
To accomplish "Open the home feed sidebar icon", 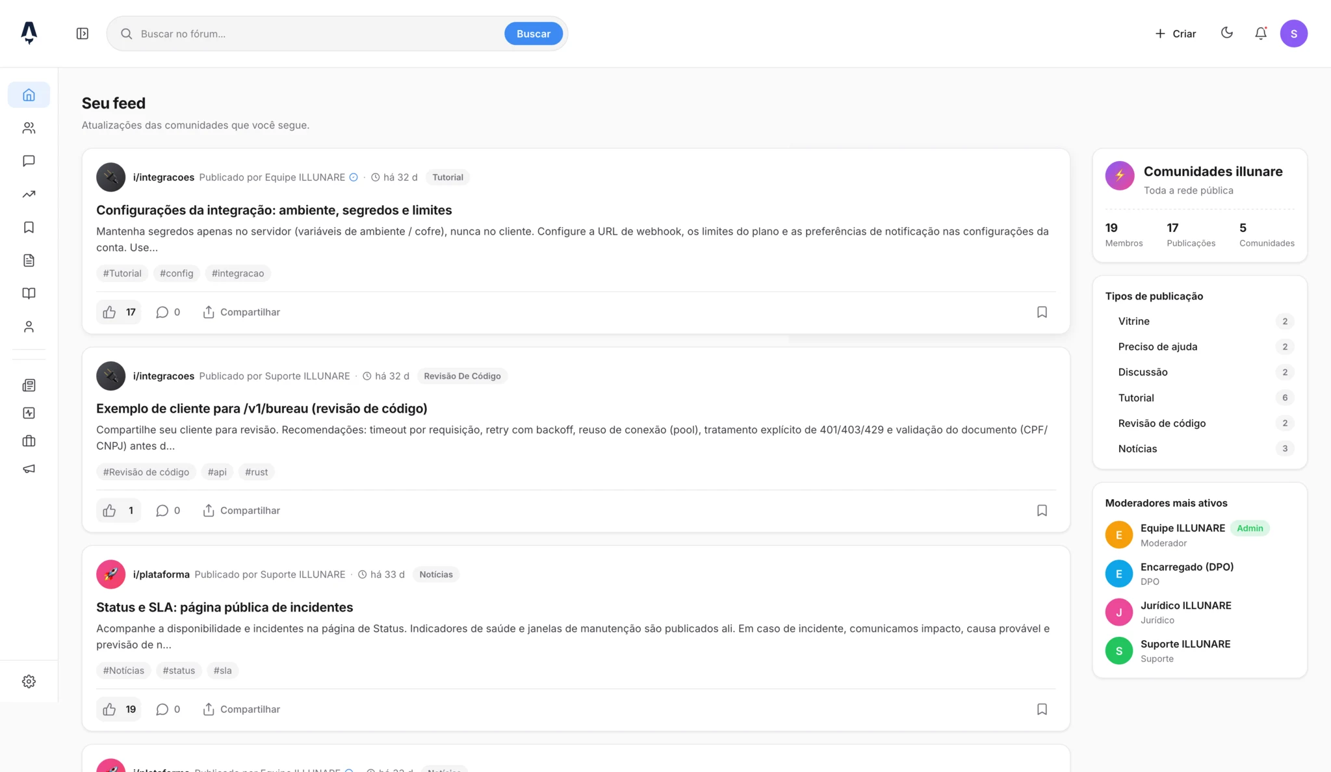I will point(29,95).
